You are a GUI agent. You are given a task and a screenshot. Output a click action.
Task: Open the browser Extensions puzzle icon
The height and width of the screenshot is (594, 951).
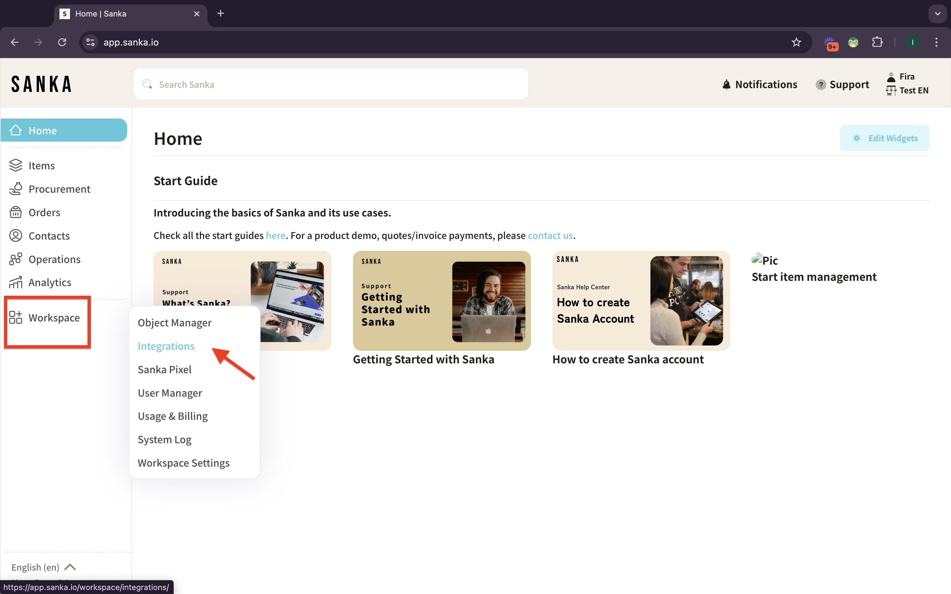pyautogui.click(x=877, y=42)
